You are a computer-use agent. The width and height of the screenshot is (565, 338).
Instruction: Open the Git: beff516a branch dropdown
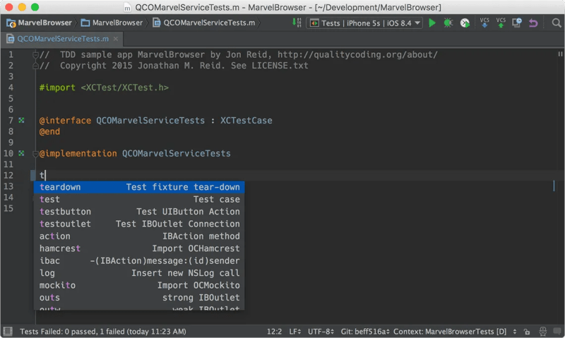365,332
